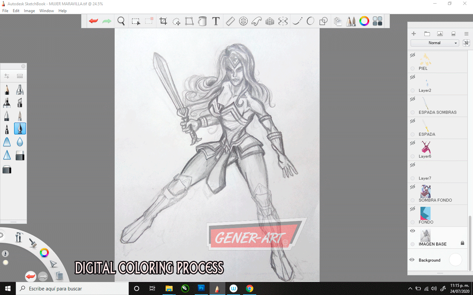Select the Text tool
This screenshot has height=295, width=473.
216,21
